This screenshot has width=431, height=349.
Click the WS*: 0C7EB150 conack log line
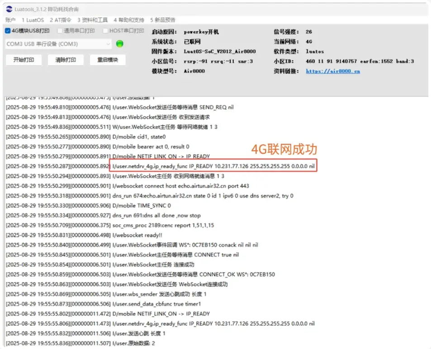pos(132,245)
